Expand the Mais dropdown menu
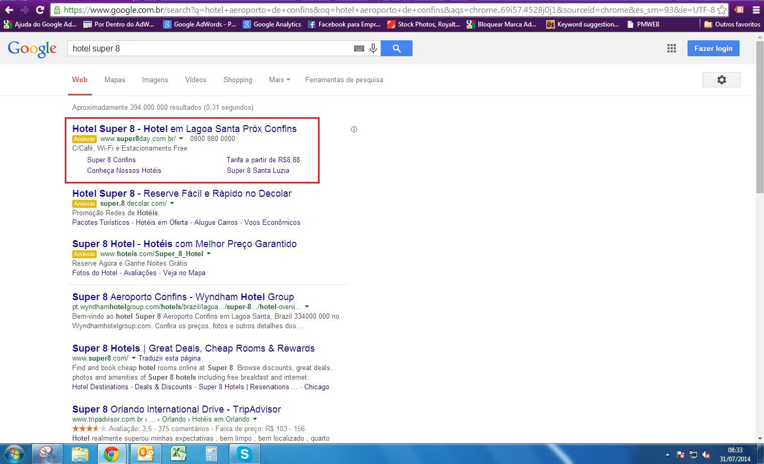This screenshot has width=764, height=464. coord(279,80)
